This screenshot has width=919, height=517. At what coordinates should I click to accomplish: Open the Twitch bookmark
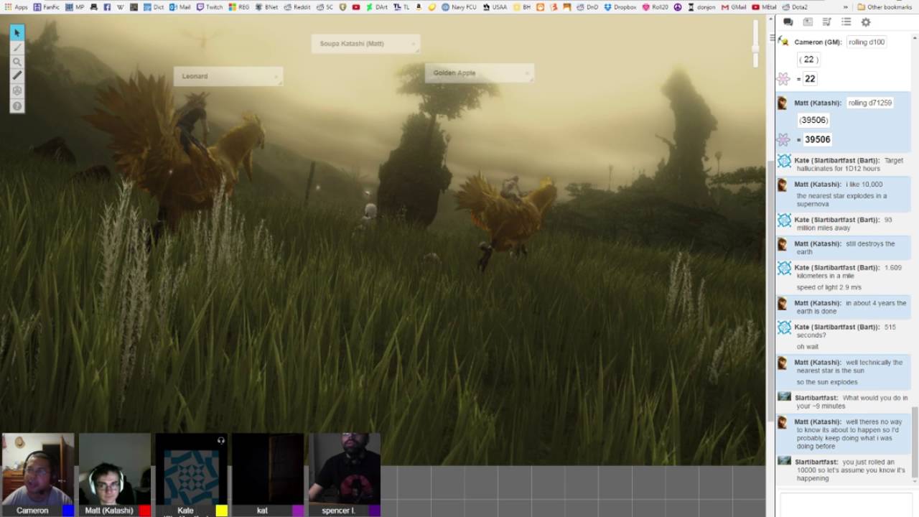(x=210, y=7)
